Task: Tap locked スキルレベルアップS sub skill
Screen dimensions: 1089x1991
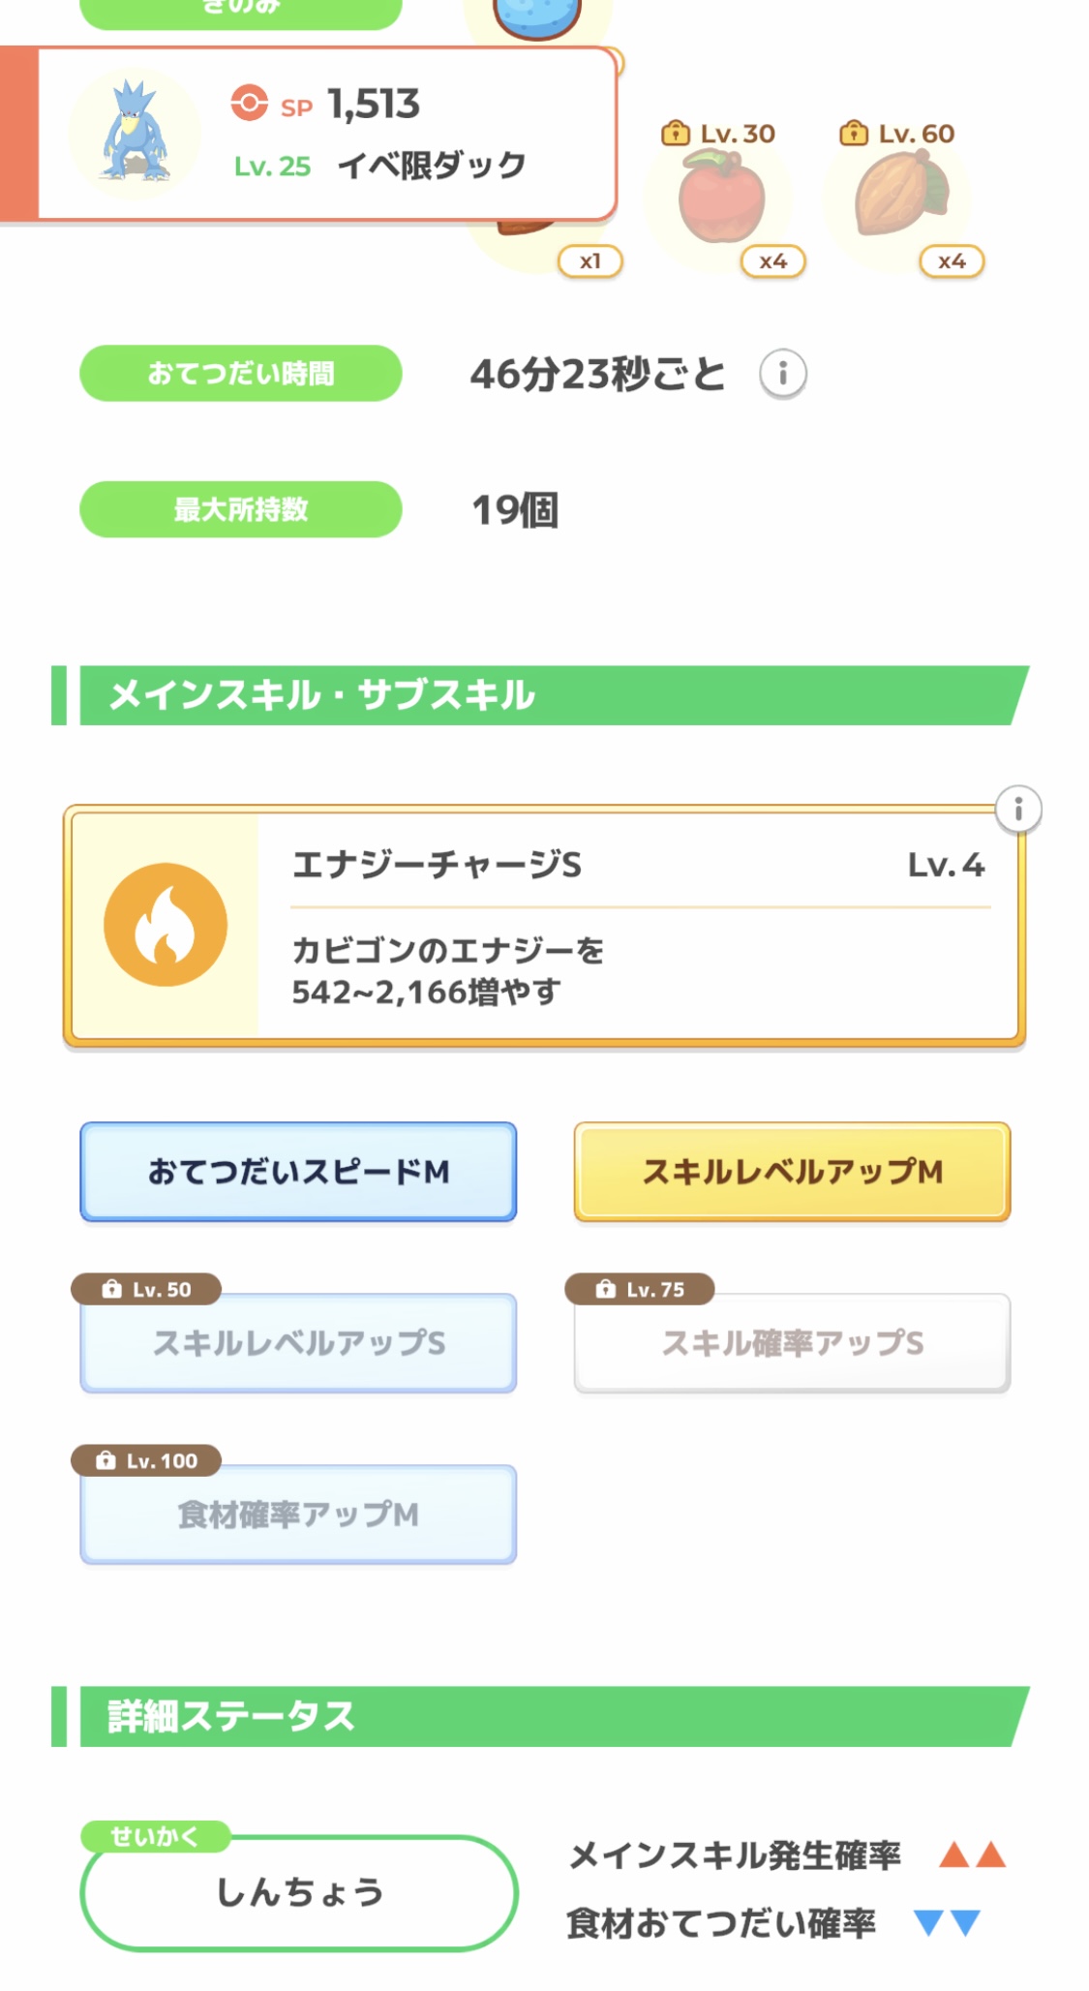Action: [298, 1344]
